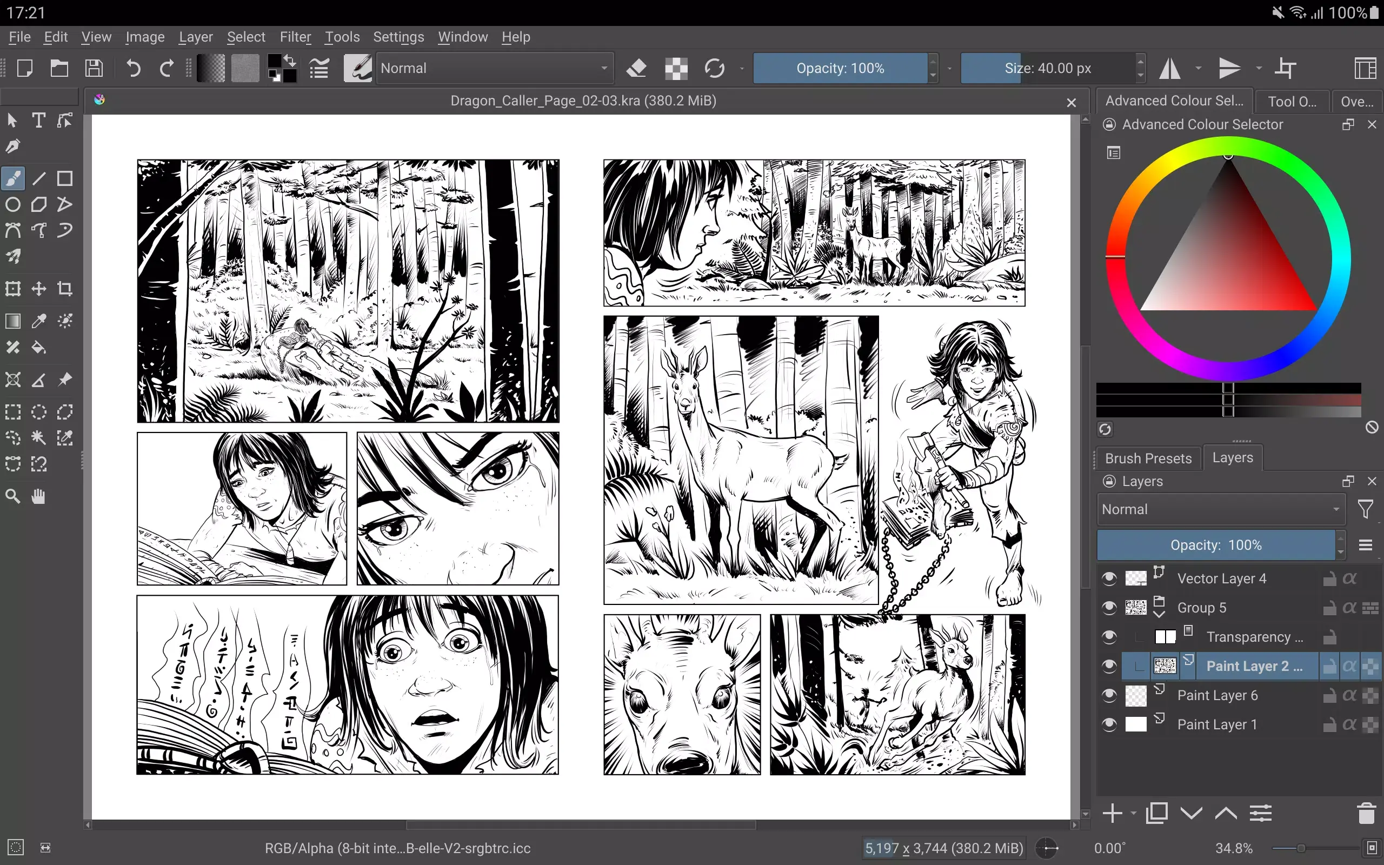Open the Filter menu
The width and height of the screenshot is (1384, 865).
pyautogui.click(x=295, y=37)
